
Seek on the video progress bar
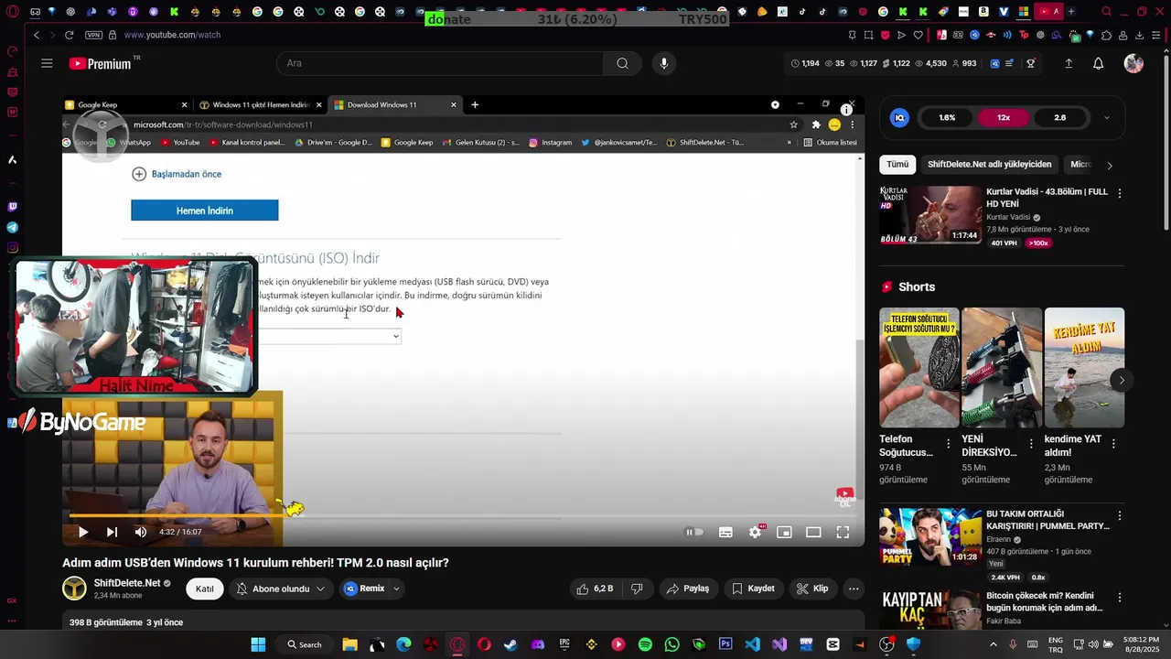pyautogui.click(x=463, y=517)
